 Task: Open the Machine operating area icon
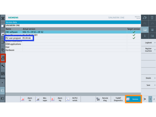coord(3,18)
